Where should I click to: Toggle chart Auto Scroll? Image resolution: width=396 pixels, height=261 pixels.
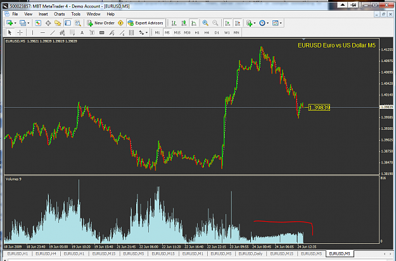(x=227, y=23)
